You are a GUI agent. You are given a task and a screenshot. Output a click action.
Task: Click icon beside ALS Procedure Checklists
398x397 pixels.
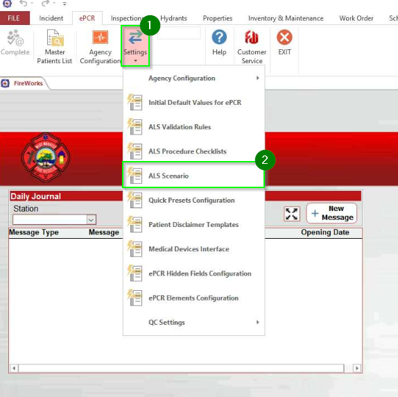[x=135, y=151]
